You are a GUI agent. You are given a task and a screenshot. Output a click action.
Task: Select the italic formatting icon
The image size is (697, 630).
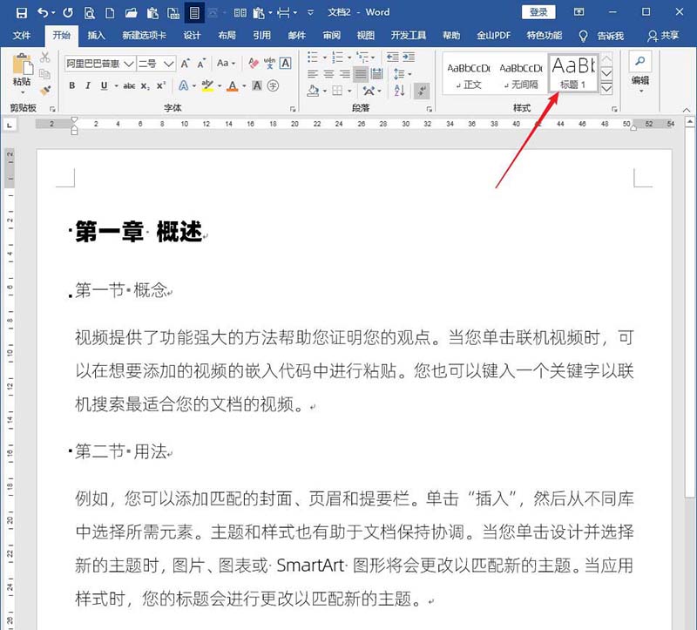click(x=88, y=84)
